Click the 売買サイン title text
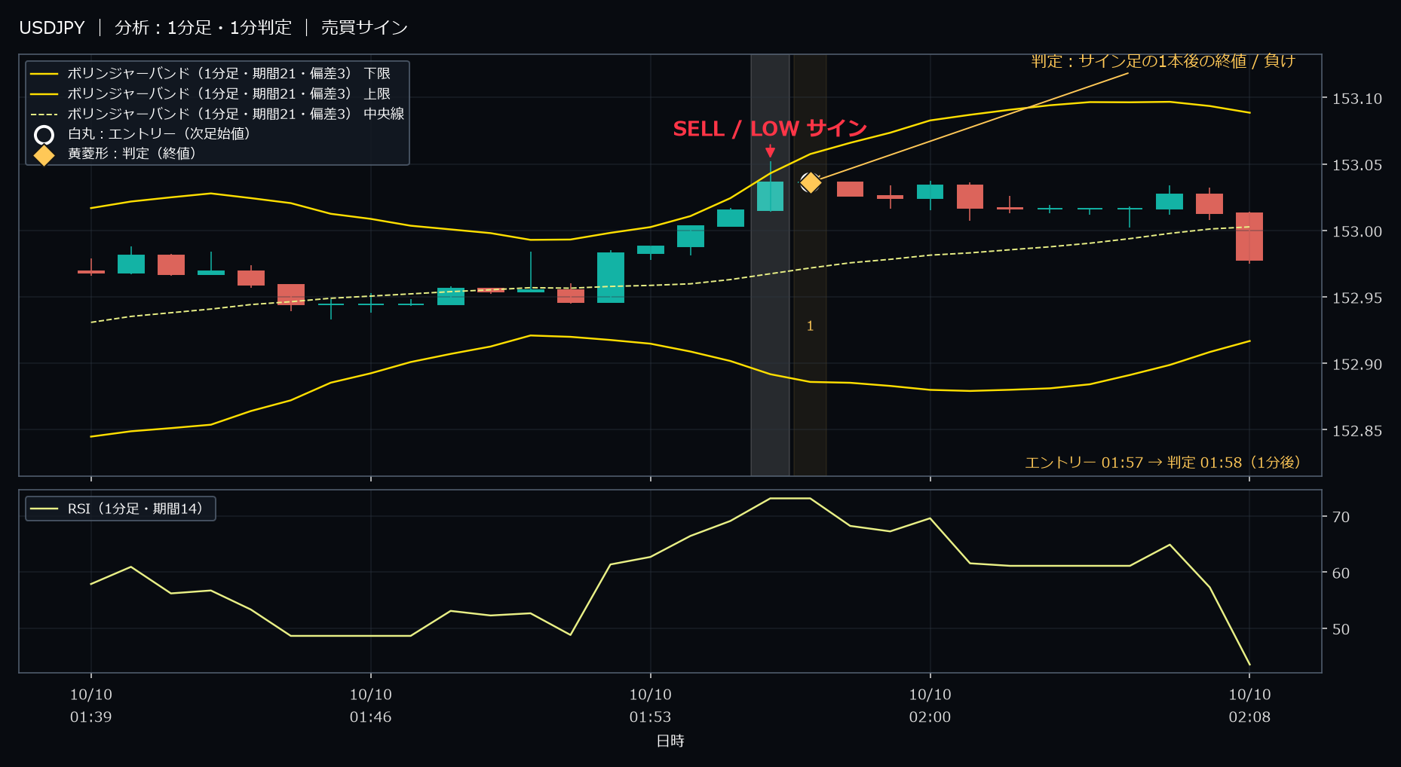 364,28
